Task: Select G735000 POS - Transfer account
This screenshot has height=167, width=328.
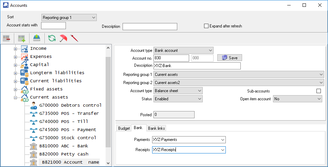Action: [x=69, y=113]
